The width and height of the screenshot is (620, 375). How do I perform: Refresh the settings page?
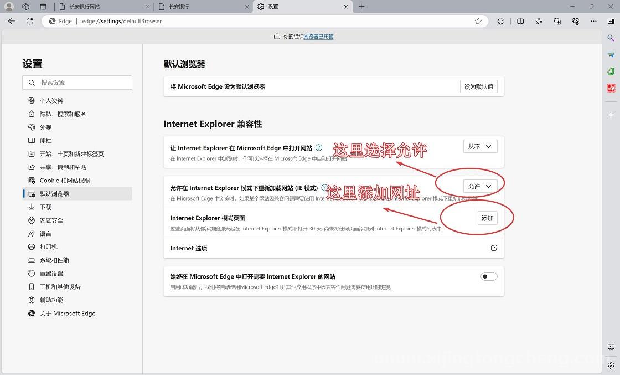(x=30, y=21)
